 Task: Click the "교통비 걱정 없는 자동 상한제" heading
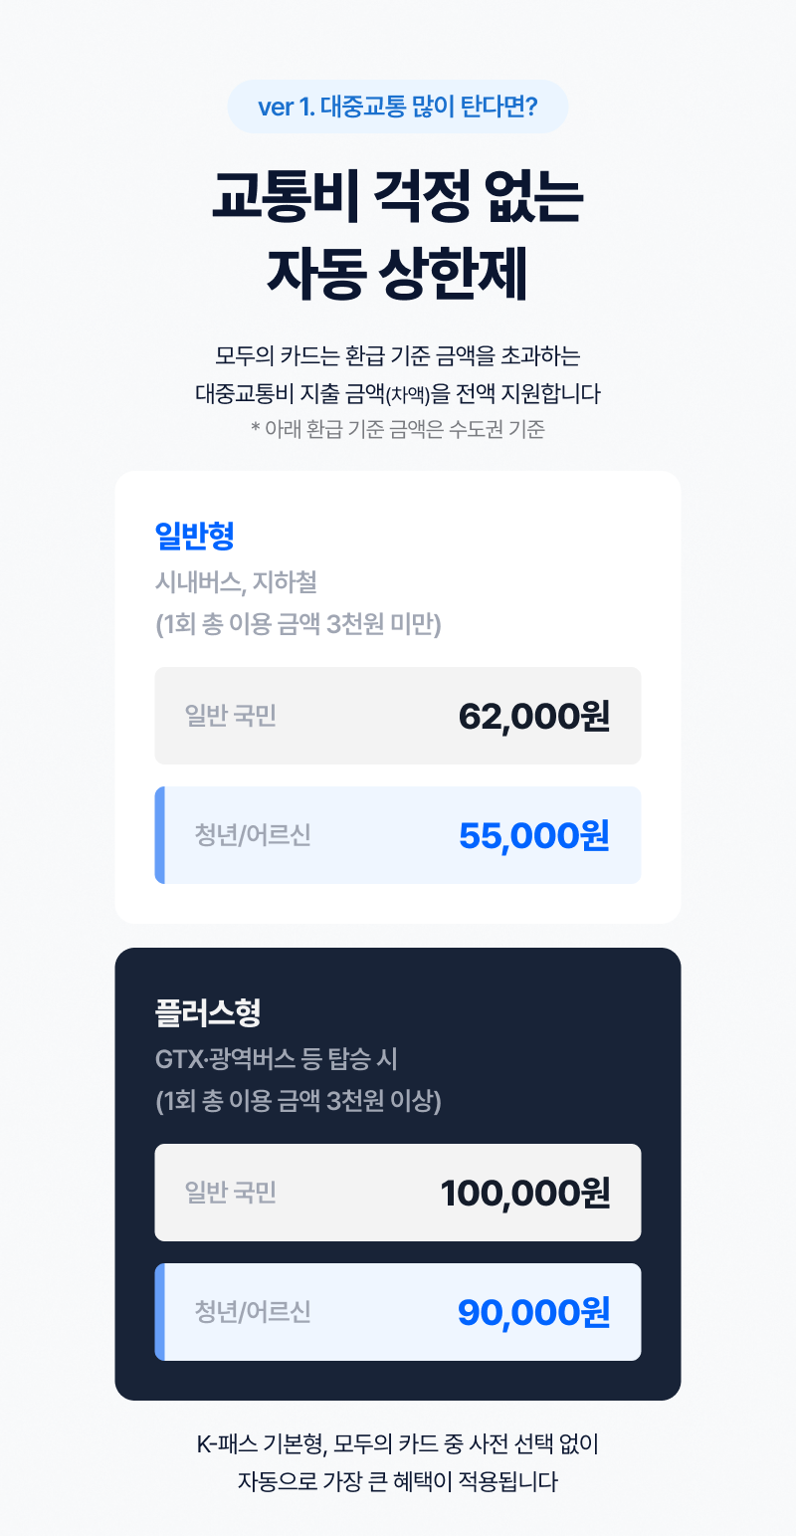[397, 235]
